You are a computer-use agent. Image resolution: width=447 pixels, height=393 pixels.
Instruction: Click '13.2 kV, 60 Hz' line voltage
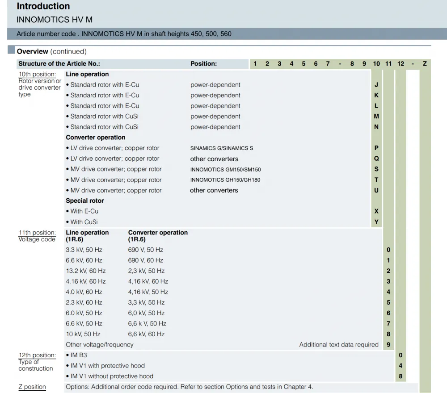[85, 271]
